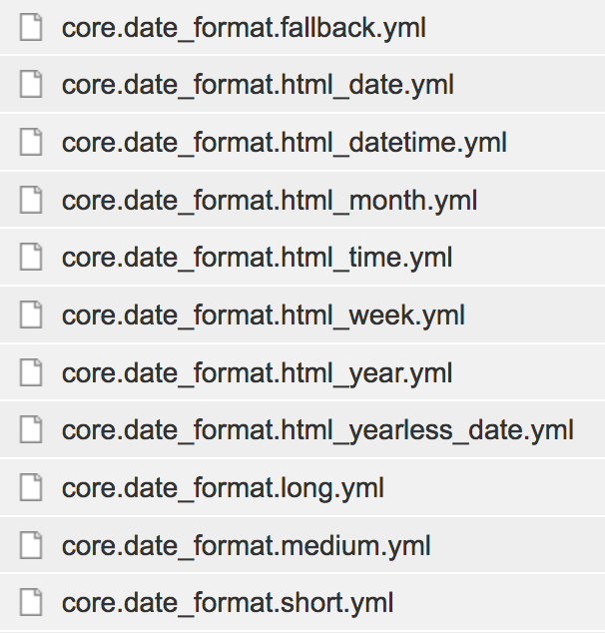Open core.date_format.html_month.yml file

pos(270,201)
